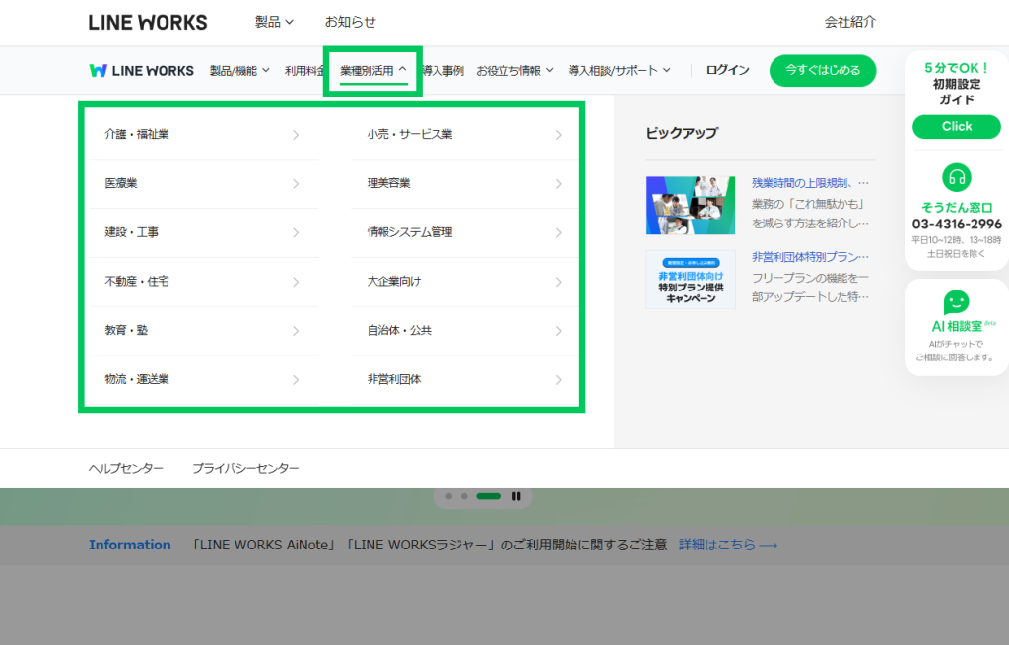Viewport: 1009px width, 645px height.
Task: Expand the 製品 dropdown in top header
Action: pyautogui.click(x=274, y=22)
